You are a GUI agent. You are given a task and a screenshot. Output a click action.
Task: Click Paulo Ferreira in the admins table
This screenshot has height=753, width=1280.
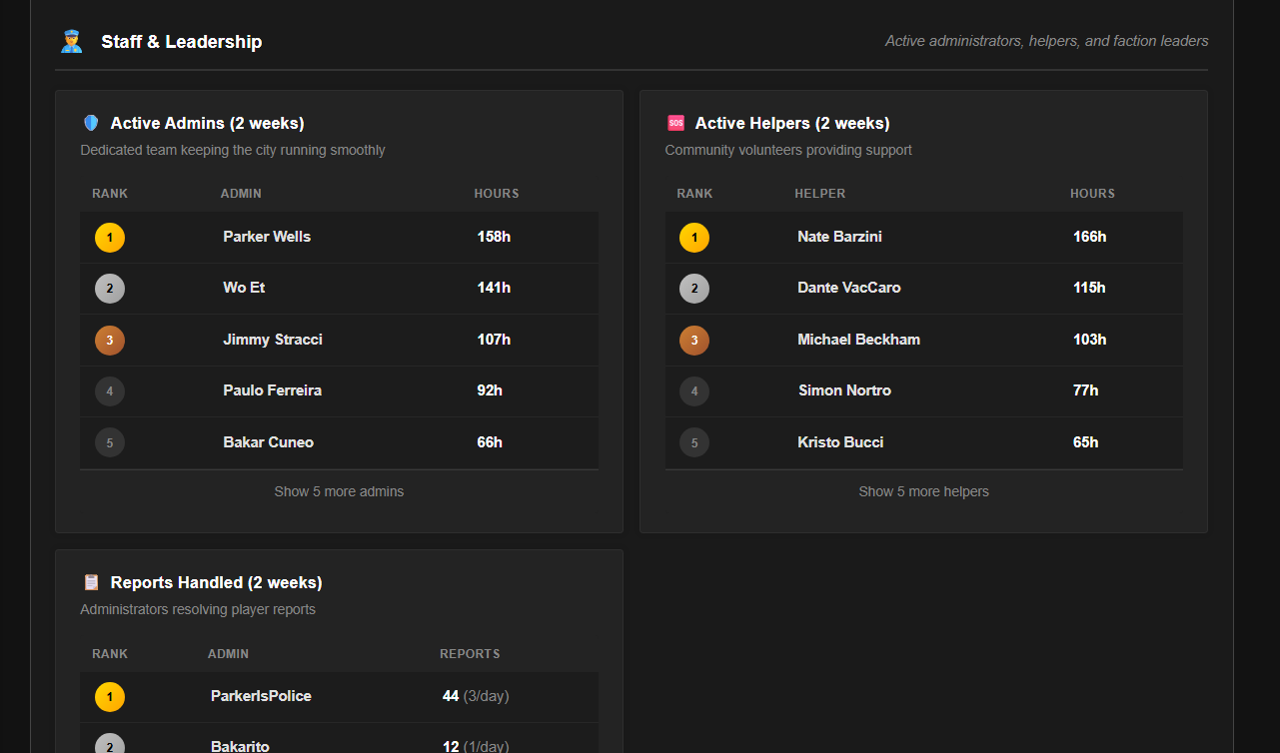point(272,390)
